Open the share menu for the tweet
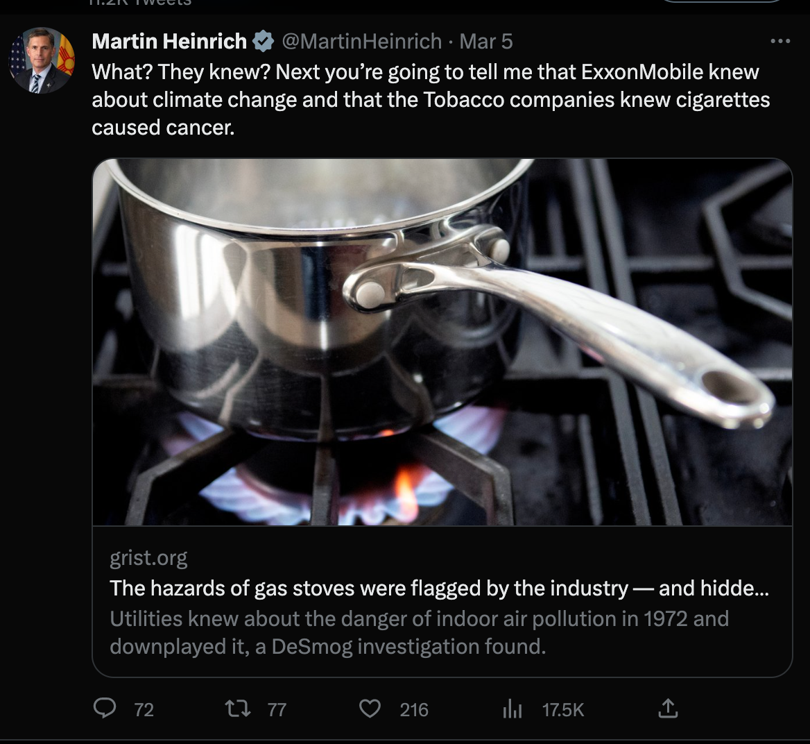The height and width of the screenshot is (744, 810). (x=667, y=709)
